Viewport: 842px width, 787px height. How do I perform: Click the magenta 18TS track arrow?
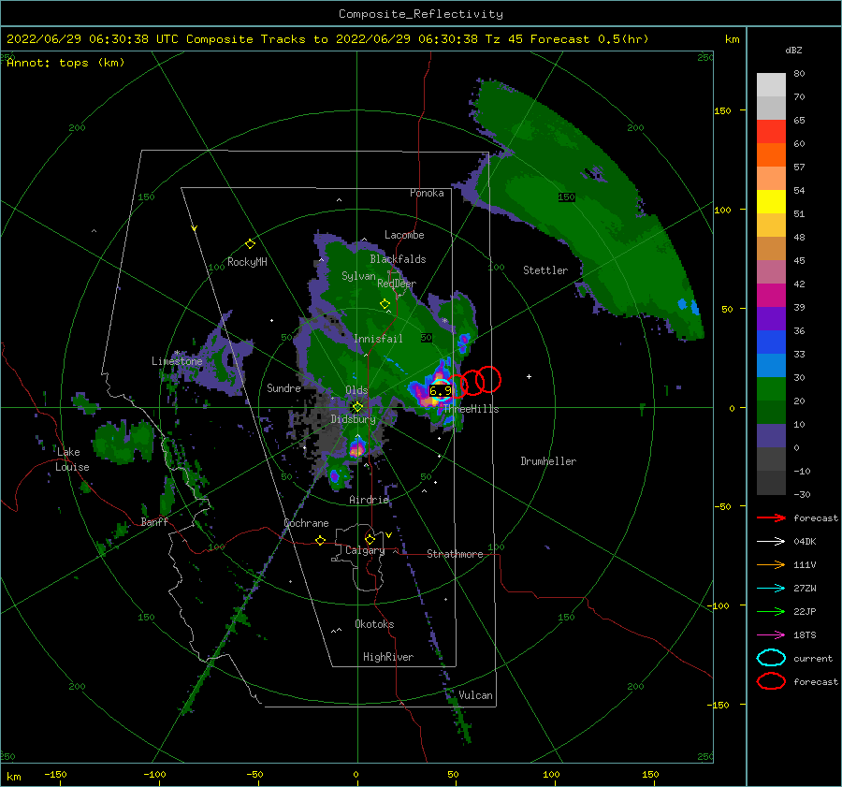(x=771, y=635)
